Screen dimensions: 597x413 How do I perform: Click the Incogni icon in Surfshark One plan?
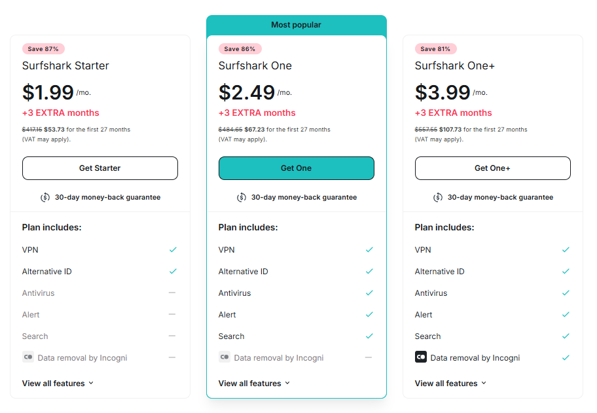tap(224, 357)
